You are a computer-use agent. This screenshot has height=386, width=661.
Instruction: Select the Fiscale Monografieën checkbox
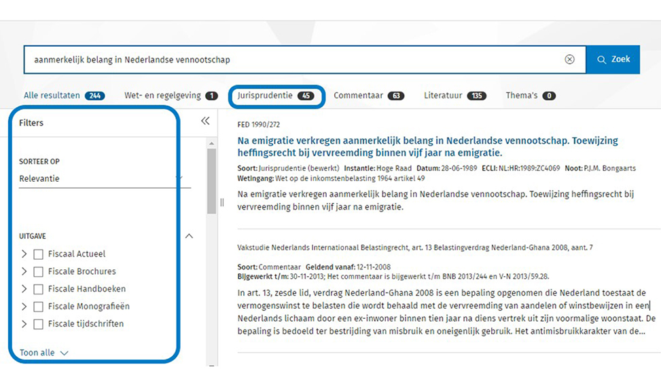click(39, 307)
